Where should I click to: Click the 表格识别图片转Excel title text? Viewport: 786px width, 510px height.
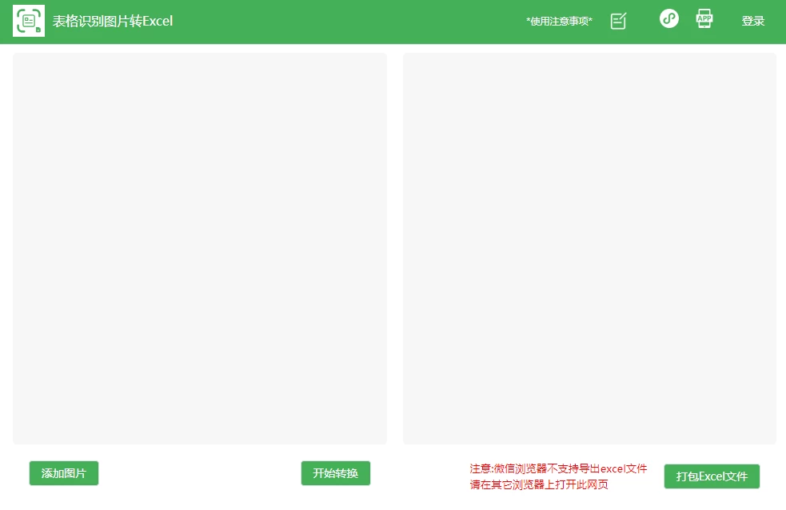(113, 22)
